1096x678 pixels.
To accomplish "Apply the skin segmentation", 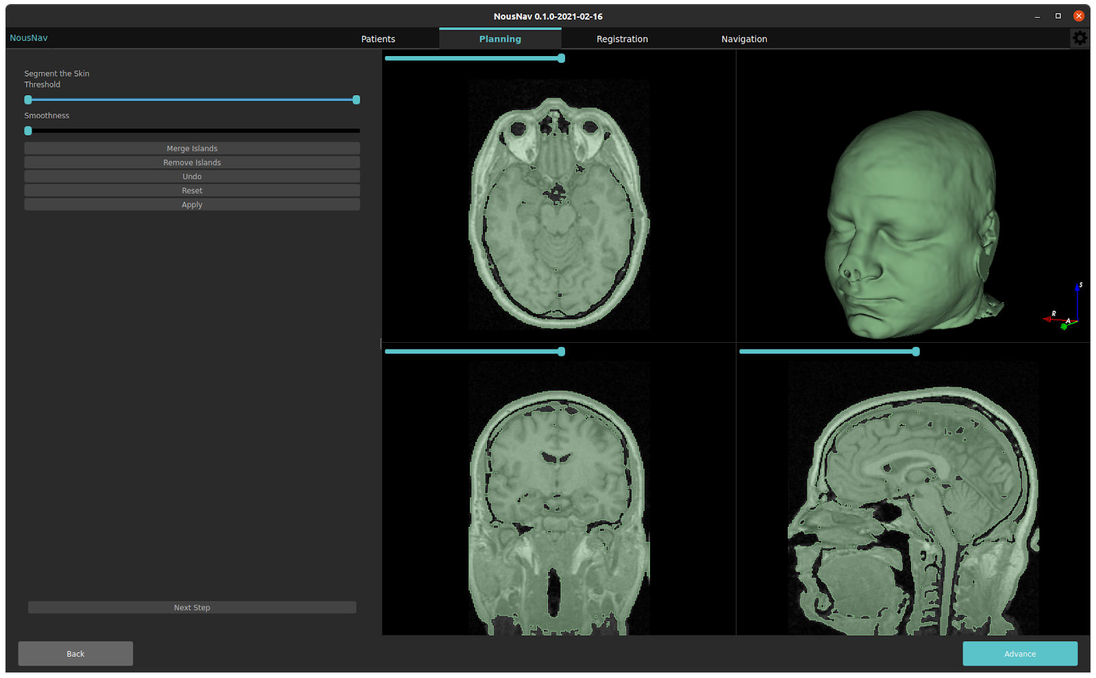I will coord(192,204).
